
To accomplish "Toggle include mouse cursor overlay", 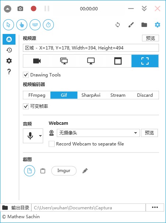I will tap(8, 25).
